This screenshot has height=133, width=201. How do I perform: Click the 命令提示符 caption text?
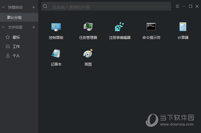pos(151,38)
